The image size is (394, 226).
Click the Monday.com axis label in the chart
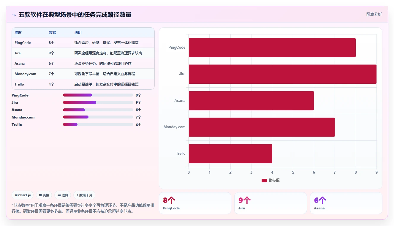pyautogui.click(x=175, y=127)
